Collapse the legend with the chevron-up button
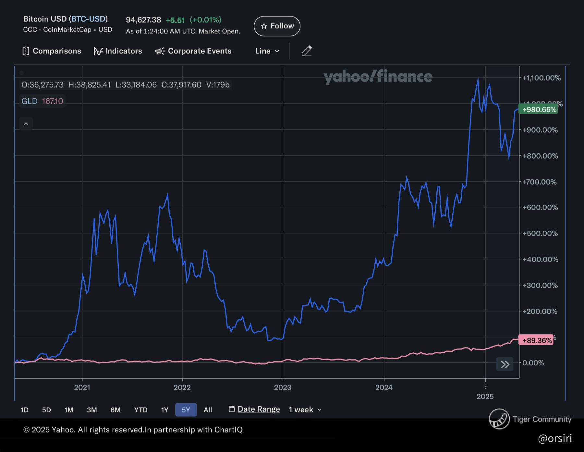This screenshot has width=584, height=452. tap(26, 124)
